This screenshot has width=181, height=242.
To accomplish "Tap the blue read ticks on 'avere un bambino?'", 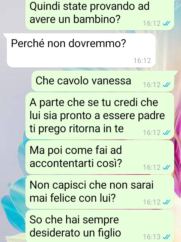I will pos(166,23).
